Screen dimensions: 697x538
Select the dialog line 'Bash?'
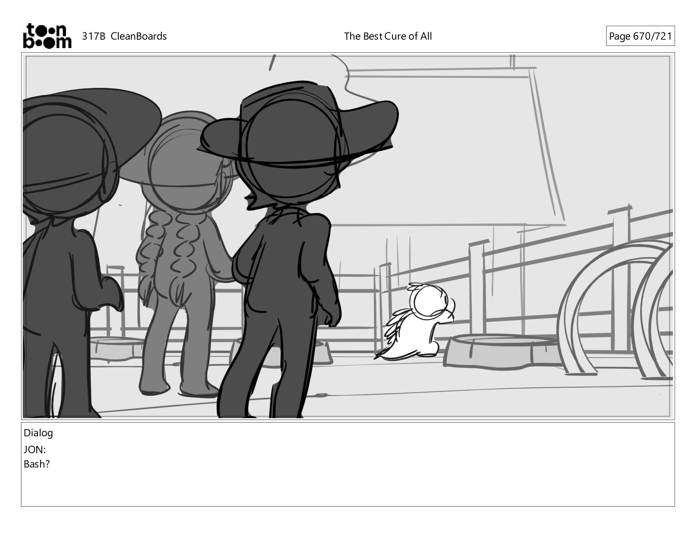pyautogui.click(x=37, y=464)
